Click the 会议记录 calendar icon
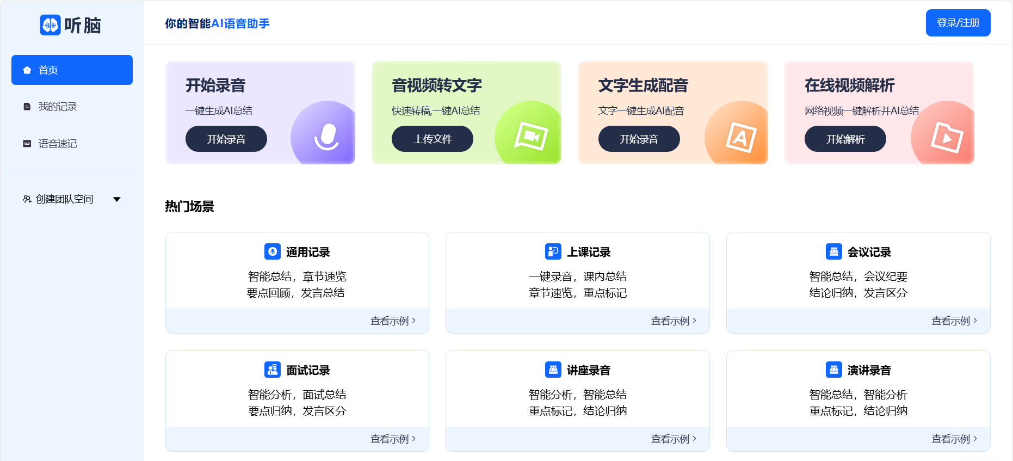The height and width of the screenshot is (461, 1013). (834, 251)
